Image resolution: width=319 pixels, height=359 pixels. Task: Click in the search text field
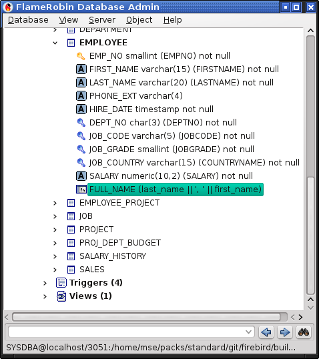(x=126, y=332)
